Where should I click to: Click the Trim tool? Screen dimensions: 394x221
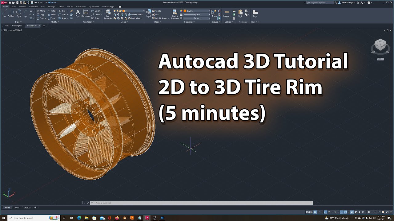pos(62,11)
